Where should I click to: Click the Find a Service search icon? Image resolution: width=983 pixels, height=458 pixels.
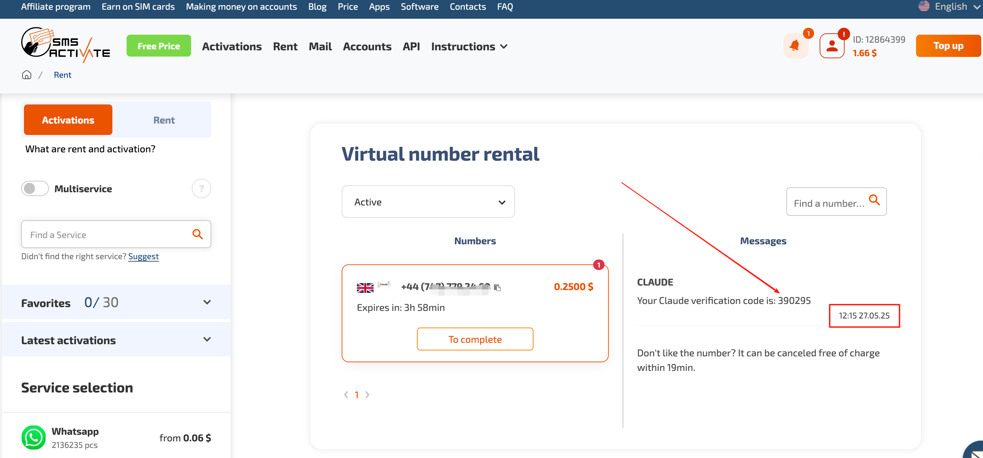click(197, 234)
